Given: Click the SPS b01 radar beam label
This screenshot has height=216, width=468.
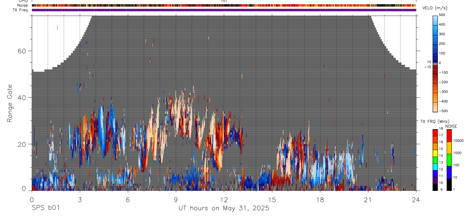Looking at the screenshot, I should tap(45, 208).
